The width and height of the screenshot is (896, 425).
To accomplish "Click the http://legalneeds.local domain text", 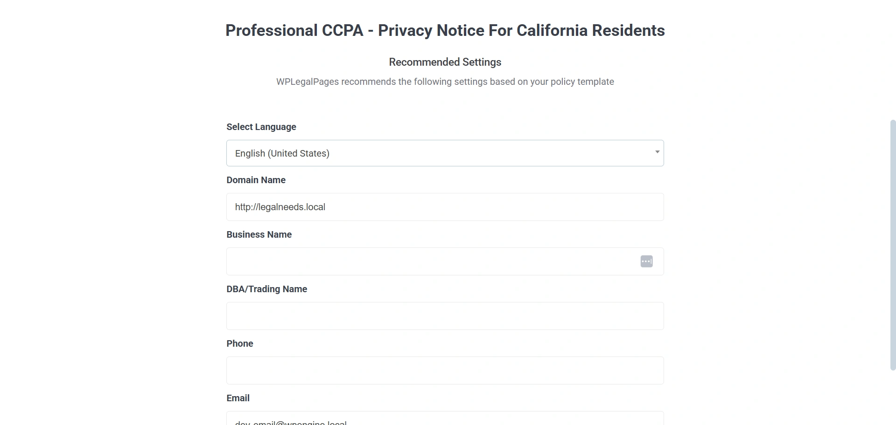I will click(x=280, y=207).
